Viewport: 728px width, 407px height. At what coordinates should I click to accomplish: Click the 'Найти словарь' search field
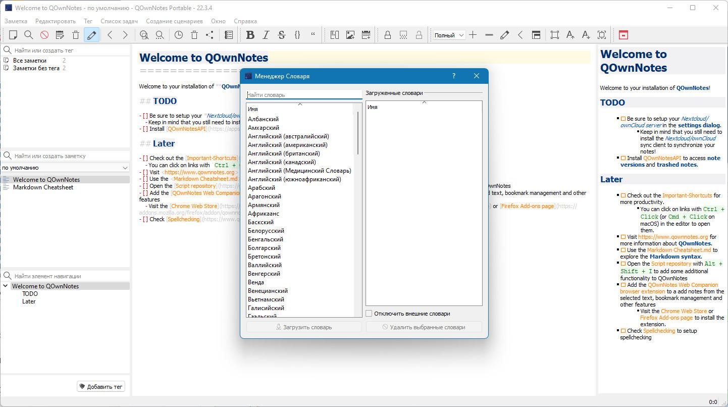tap(303, 95)
